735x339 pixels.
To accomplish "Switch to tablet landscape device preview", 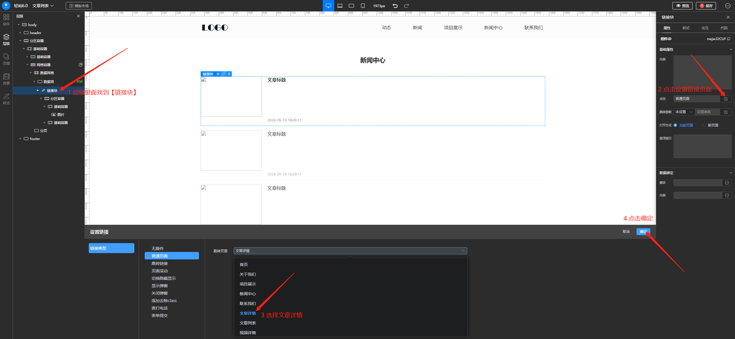I will [351, 6].
